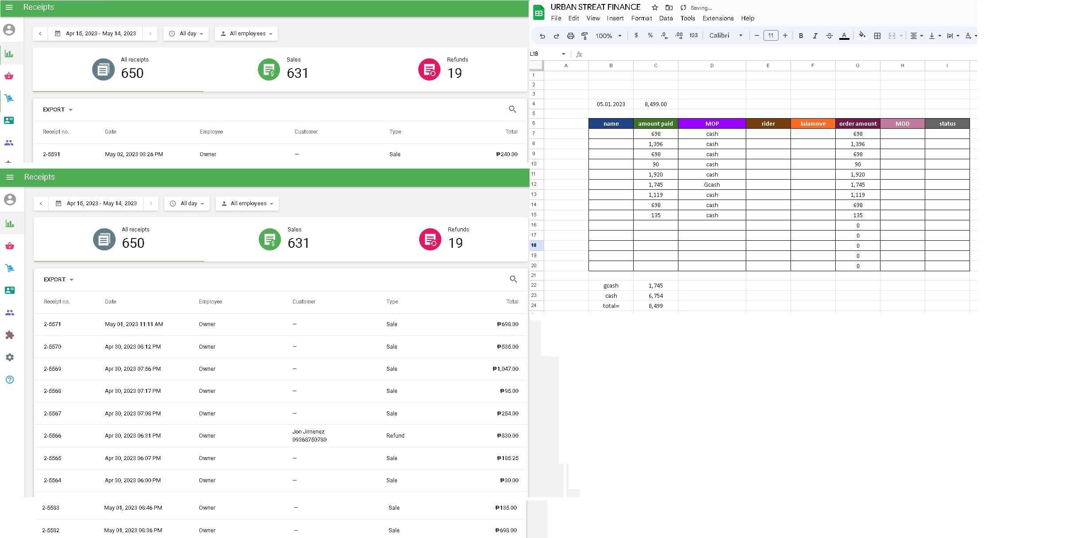This screenshot has width=1075, height=538.
Task: Open the Calibri font dropdown
Action: point(726,35)
